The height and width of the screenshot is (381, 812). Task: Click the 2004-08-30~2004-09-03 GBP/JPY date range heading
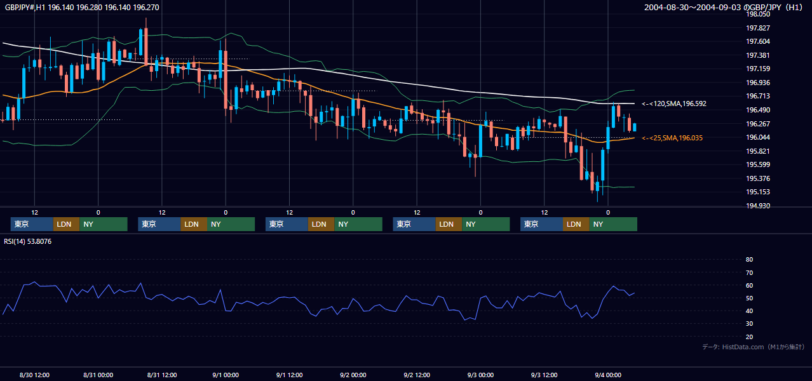[725, 7]
